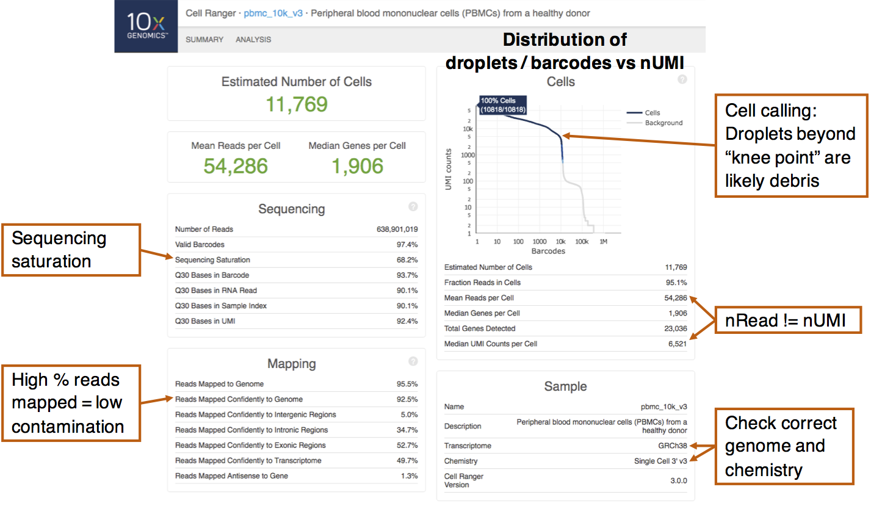
Task: Switch to the ANALYSIS tab
Action: click(253, 40)
